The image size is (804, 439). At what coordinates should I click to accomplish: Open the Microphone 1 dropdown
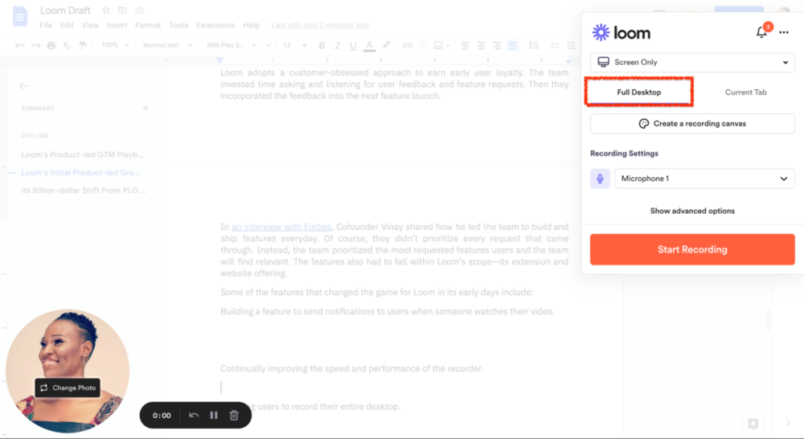pyautogui.click(x=704, y=178)
